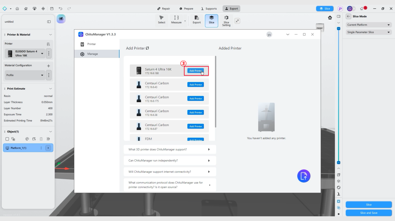This screenshot has height=221, width=395.
Task: Collapse the Object(1) section
Action: click(x=51, y=132)
